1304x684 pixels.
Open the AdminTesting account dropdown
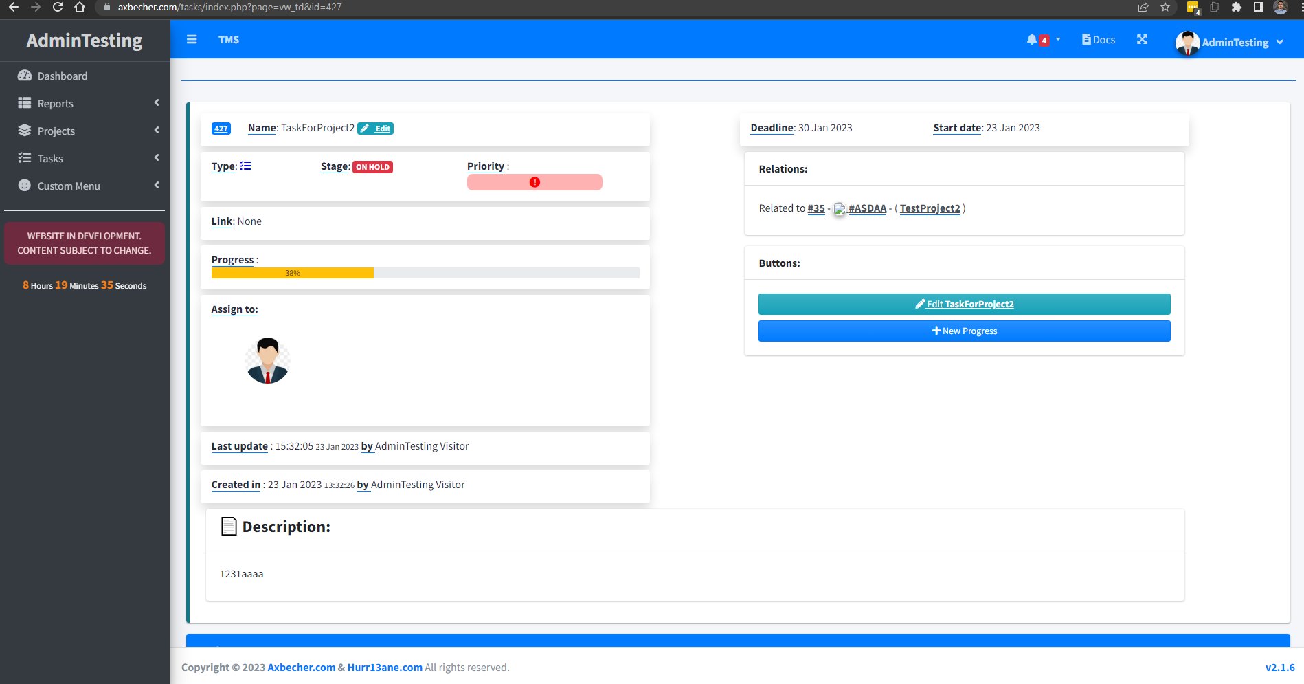click(x=1232, y=41)
